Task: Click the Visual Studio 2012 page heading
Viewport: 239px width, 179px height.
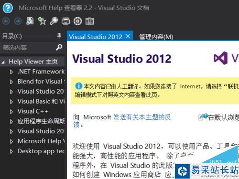Action: pos(122,59)
